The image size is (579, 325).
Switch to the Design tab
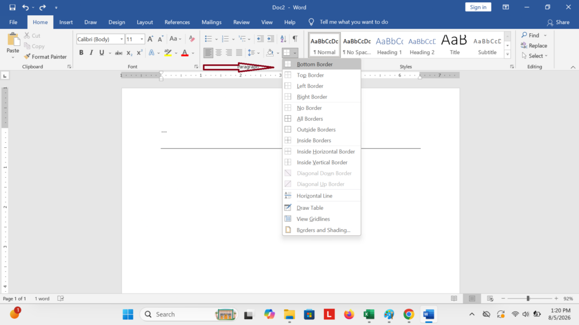coord(116,22)
